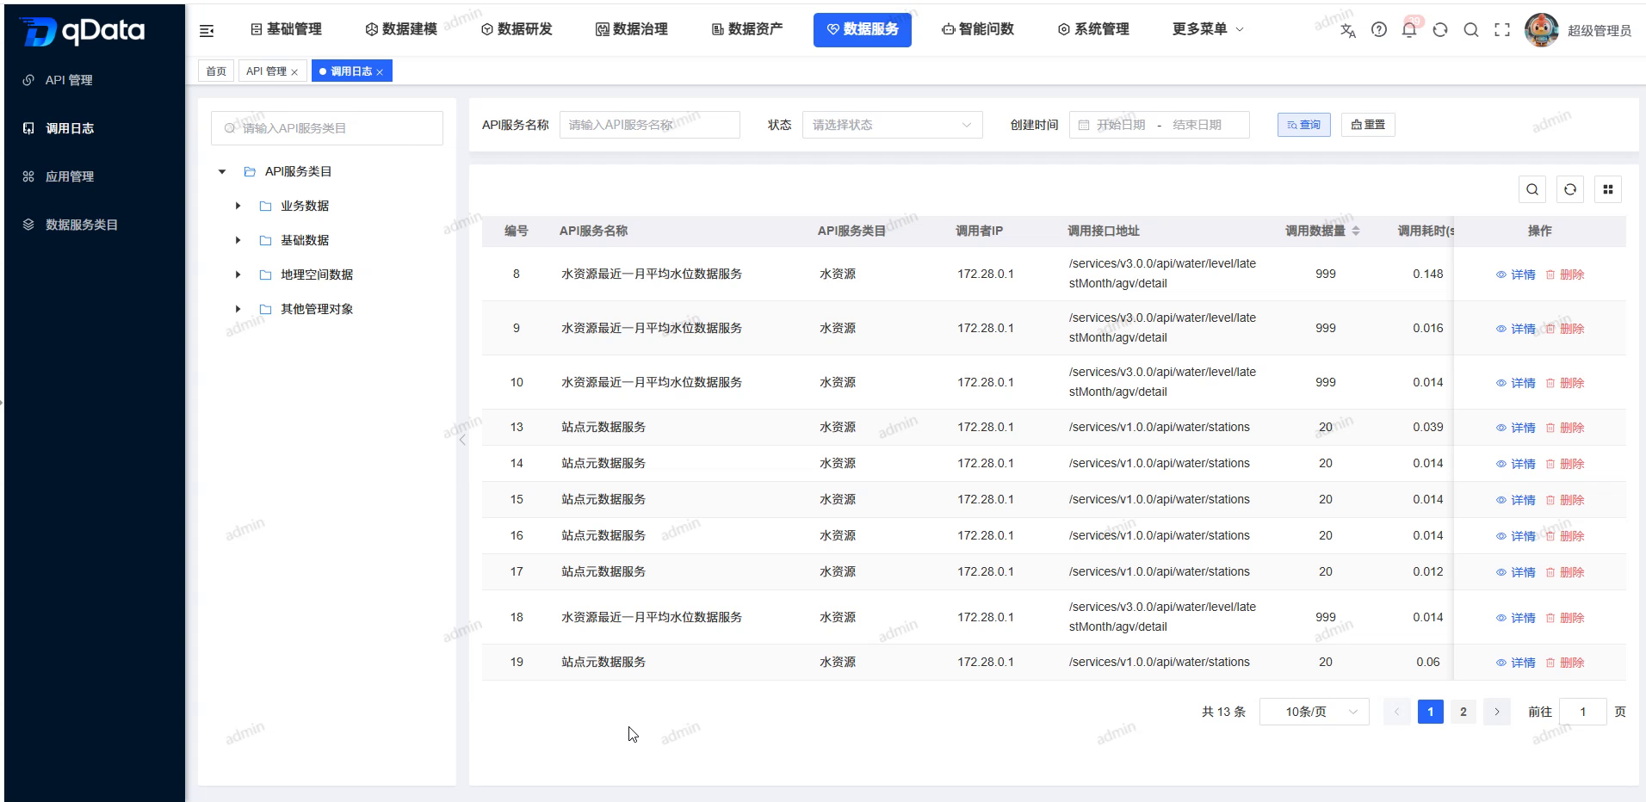Click the 重置 reset button
This screenshot has width=1646, height=802.
point(1368,125)
